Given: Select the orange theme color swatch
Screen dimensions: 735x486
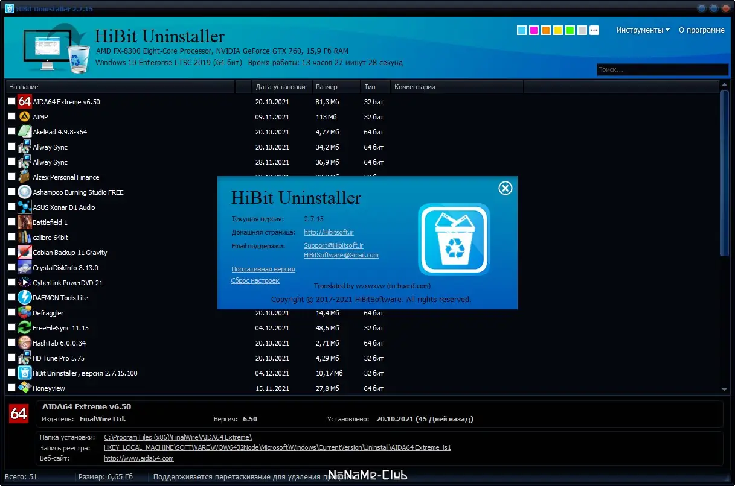Looking at the screenshot, I should 546,30.
